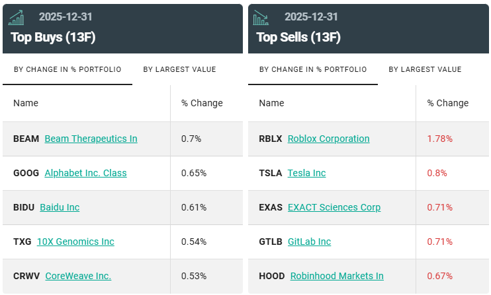Screen dimensions: 491x295
Task: Switch Top Buys to By Largest Value tab
Action: [x=179, y=70]
